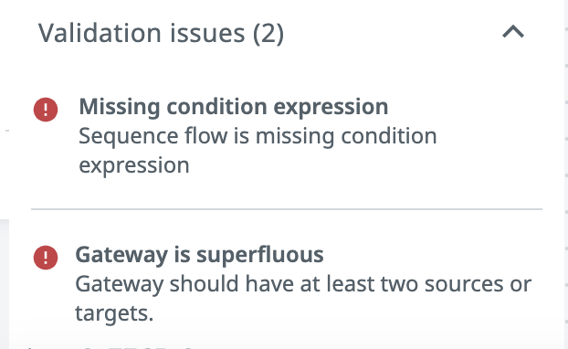Click the word 'superfluous' in the second issue title
This screenshot has width=568, height=349.
click(260, 255)
